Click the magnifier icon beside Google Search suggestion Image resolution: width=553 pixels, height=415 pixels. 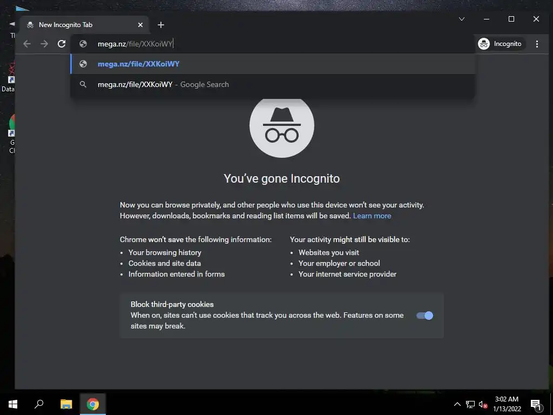tap(83, 84)
